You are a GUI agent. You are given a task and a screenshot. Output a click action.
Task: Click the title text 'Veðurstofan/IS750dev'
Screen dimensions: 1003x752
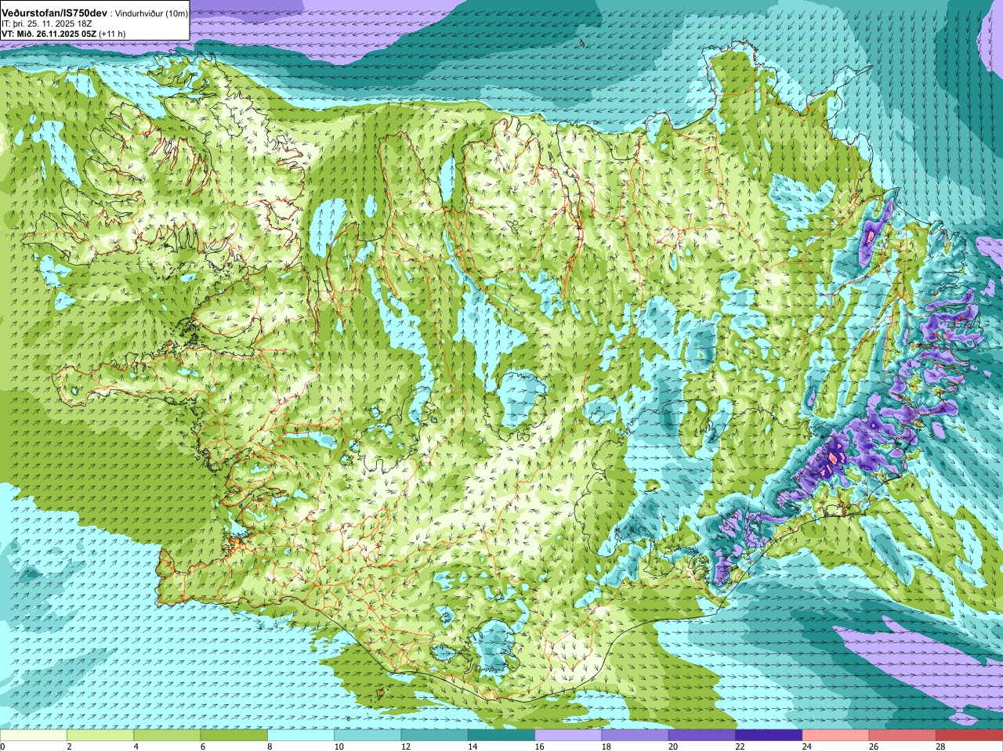click(x=55, y=13)
